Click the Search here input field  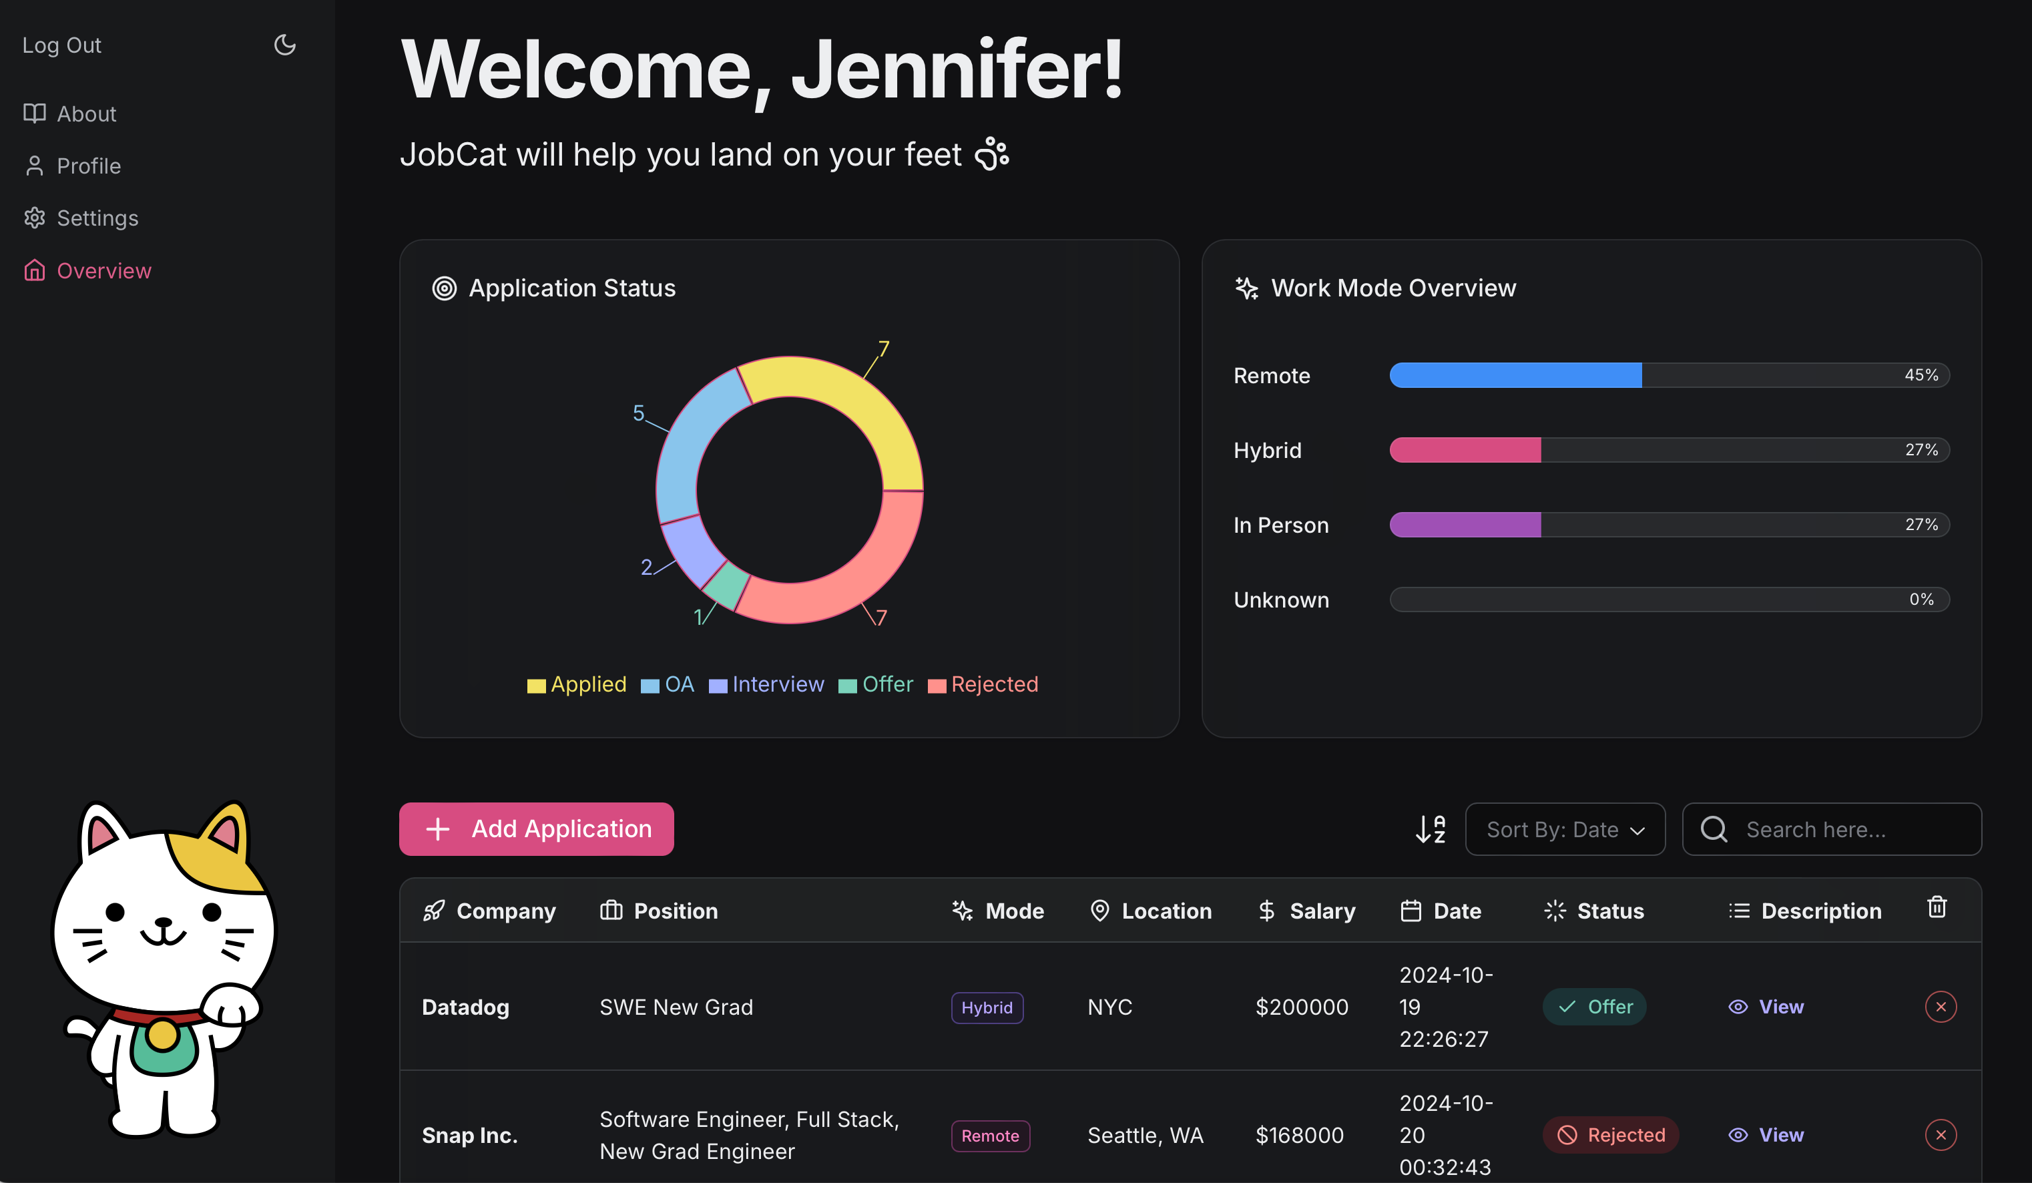tap(1846, 829)
